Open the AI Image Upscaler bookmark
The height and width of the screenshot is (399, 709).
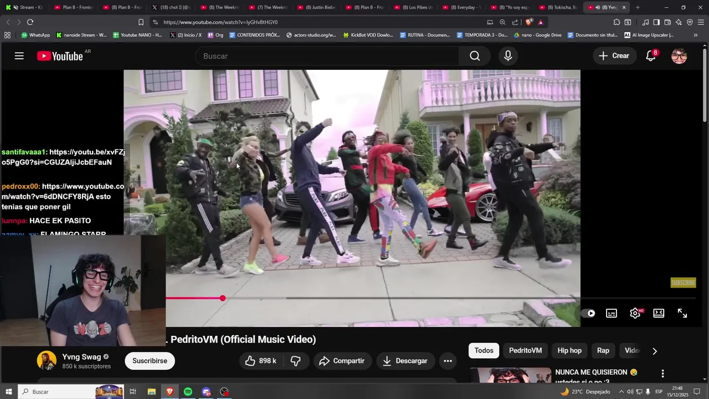coord(649,35)
